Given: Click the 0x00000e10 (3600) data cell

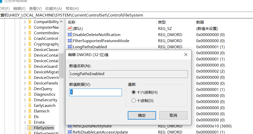Looking at the screenshot, I should tap(214, 126).
